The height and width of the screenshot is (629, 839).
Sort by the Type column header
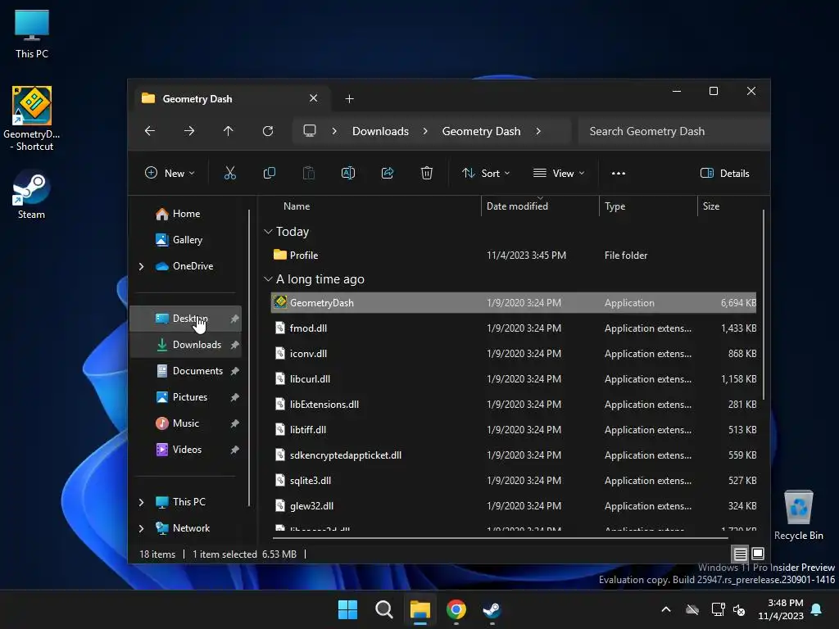(615, 206)
